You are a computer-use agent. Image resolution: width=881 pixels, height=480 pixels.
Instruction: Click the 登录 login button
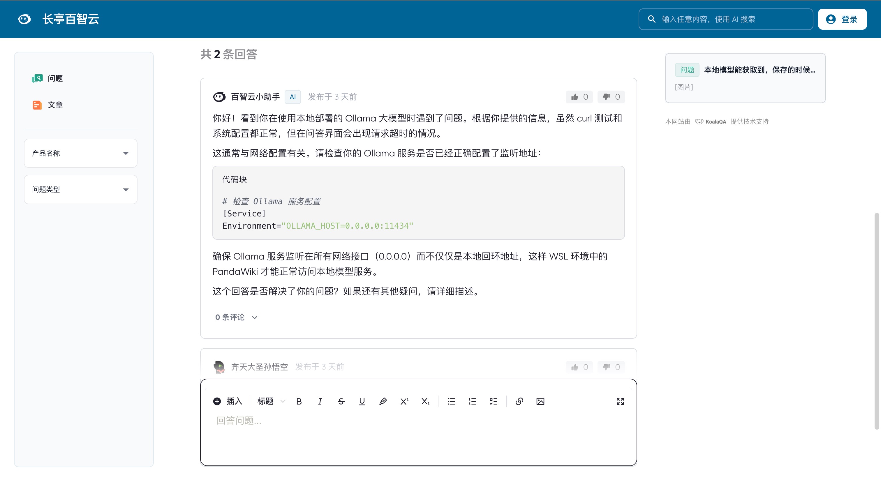[x=842, y=19]
